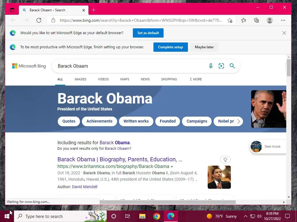Viewport: 297px width, 222px height.
Task: Select the Campaigns pill
Action: pyautogui.click(x=197, y=121)
